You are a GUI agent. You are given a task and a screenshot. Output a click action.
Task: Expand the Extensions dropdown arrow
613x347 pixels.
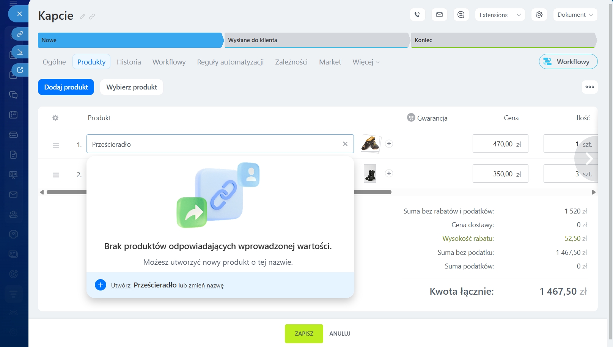click(x=519, y=15)
